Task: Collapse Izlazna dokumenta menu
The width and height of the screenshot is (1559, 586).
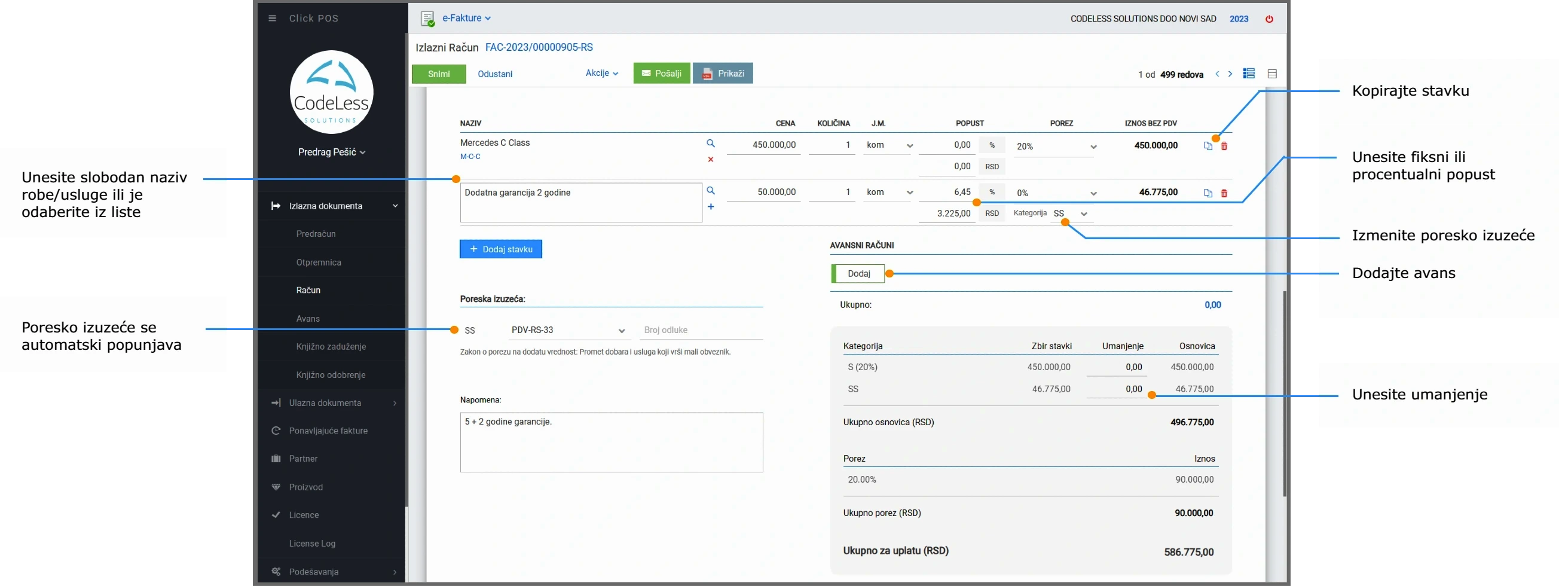Action: click(x=332, y=206)
